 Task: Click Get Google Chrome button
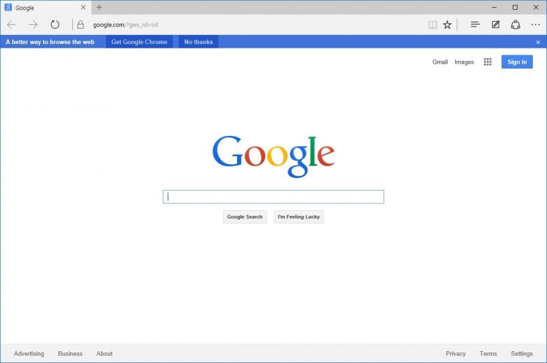(139, 42)
